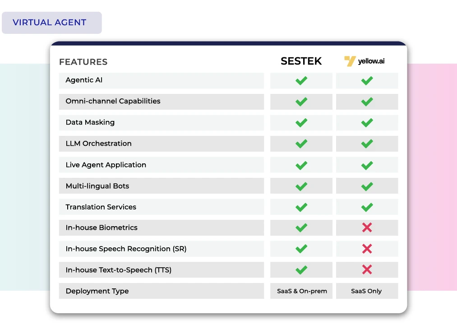This screenshot has height=325, width=457.
Task: Click the SaaS & On-prem cell
Action: [x=301, y=291]
